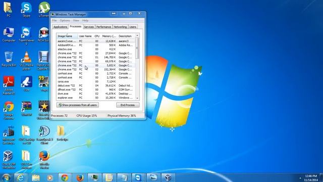This screenshot has height=182, width=323.
Task: Switch to the Applications tab
Action: pos(60,27)
